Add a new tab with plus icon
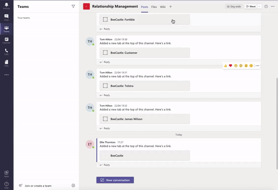Viewport: 278px width, 190px height. point(171,6)
